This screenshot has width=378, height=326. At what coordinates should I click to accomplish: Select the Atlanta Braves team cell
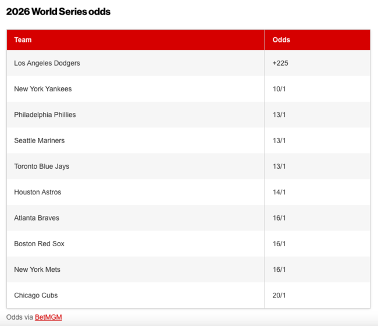[x=38, y=218]
